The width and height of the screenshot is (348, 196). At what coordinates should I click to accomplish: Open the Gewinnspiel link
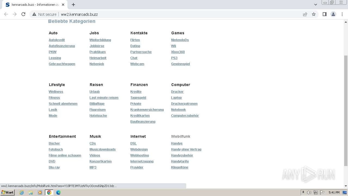coord(181,64)
